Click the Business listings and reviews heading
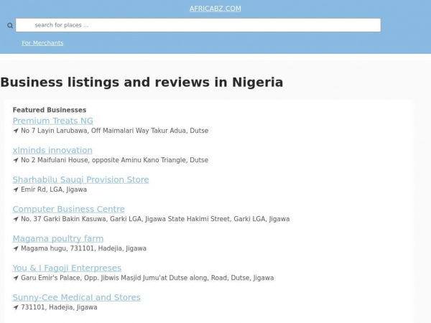This screenshot has height=323, width=431. pos(142,82)
